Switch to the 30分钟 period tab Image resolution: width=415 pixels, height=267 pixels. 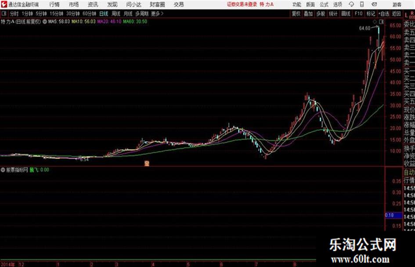point(73,14)
